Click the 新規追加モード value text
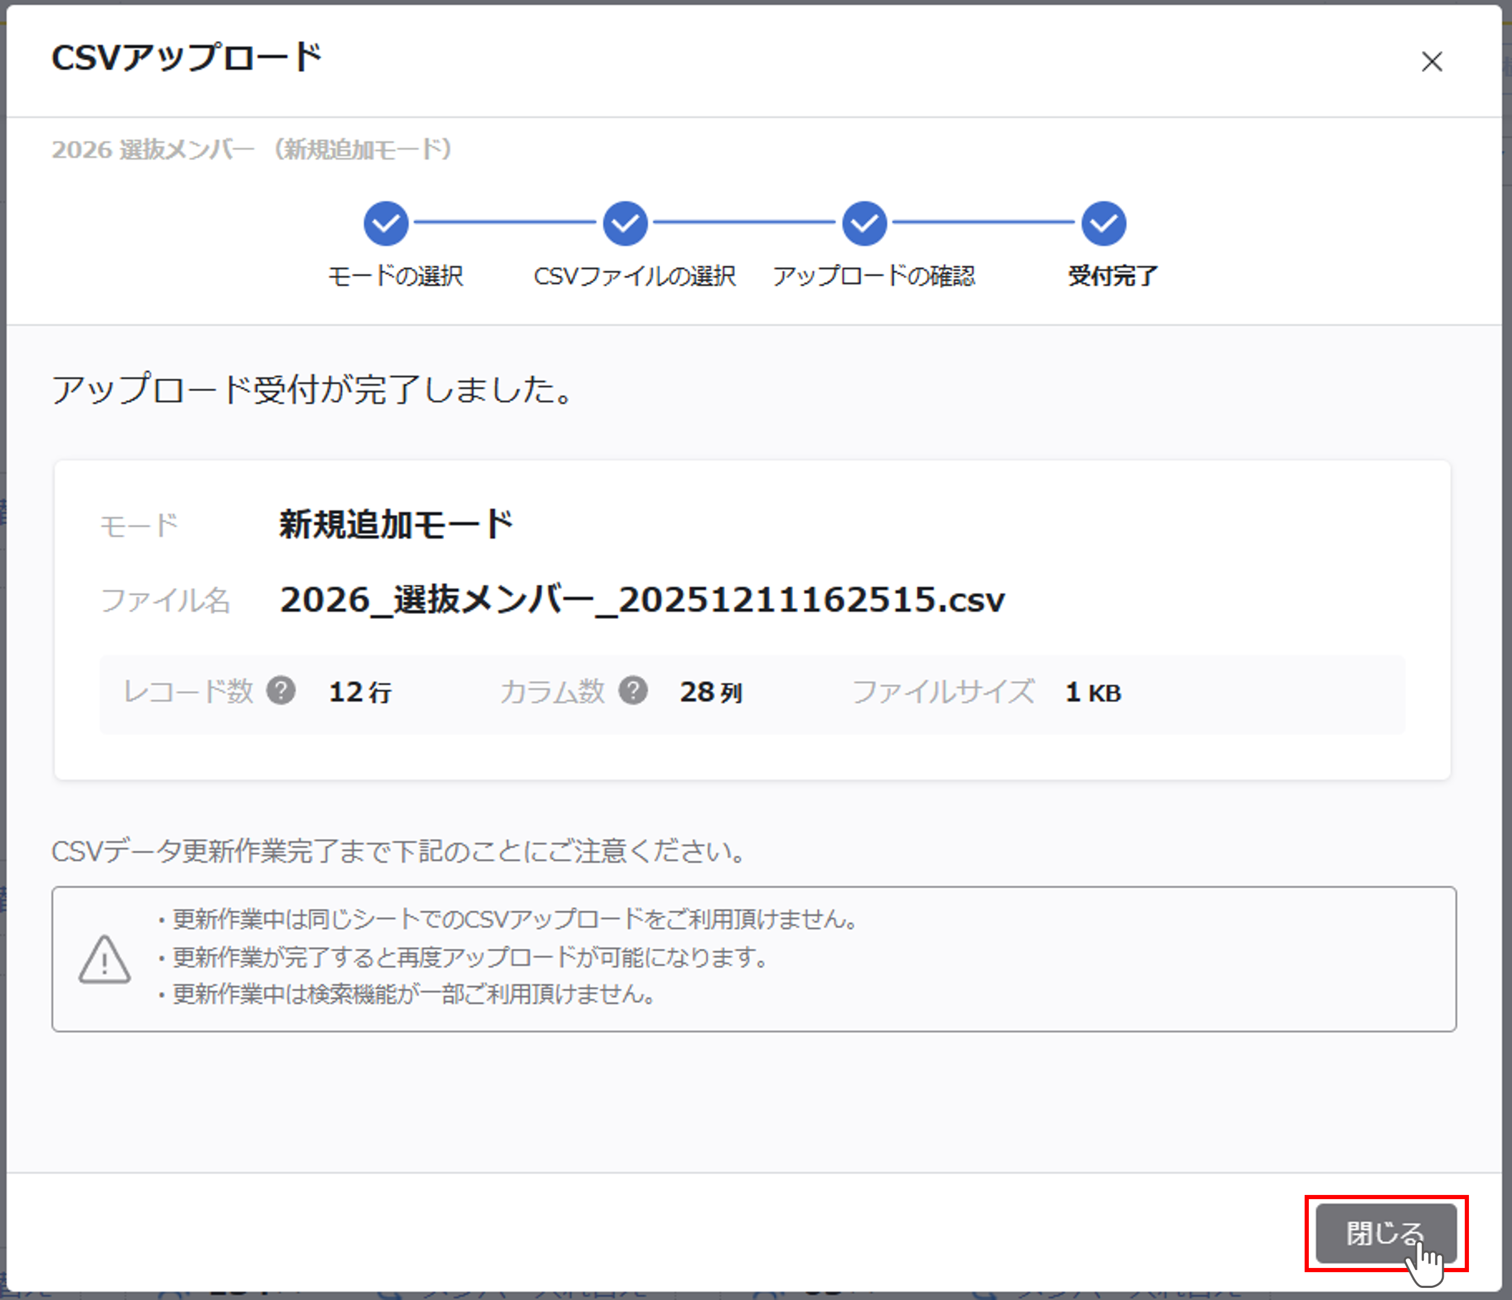This screenshot has width=1512, height=1300. 396,524
